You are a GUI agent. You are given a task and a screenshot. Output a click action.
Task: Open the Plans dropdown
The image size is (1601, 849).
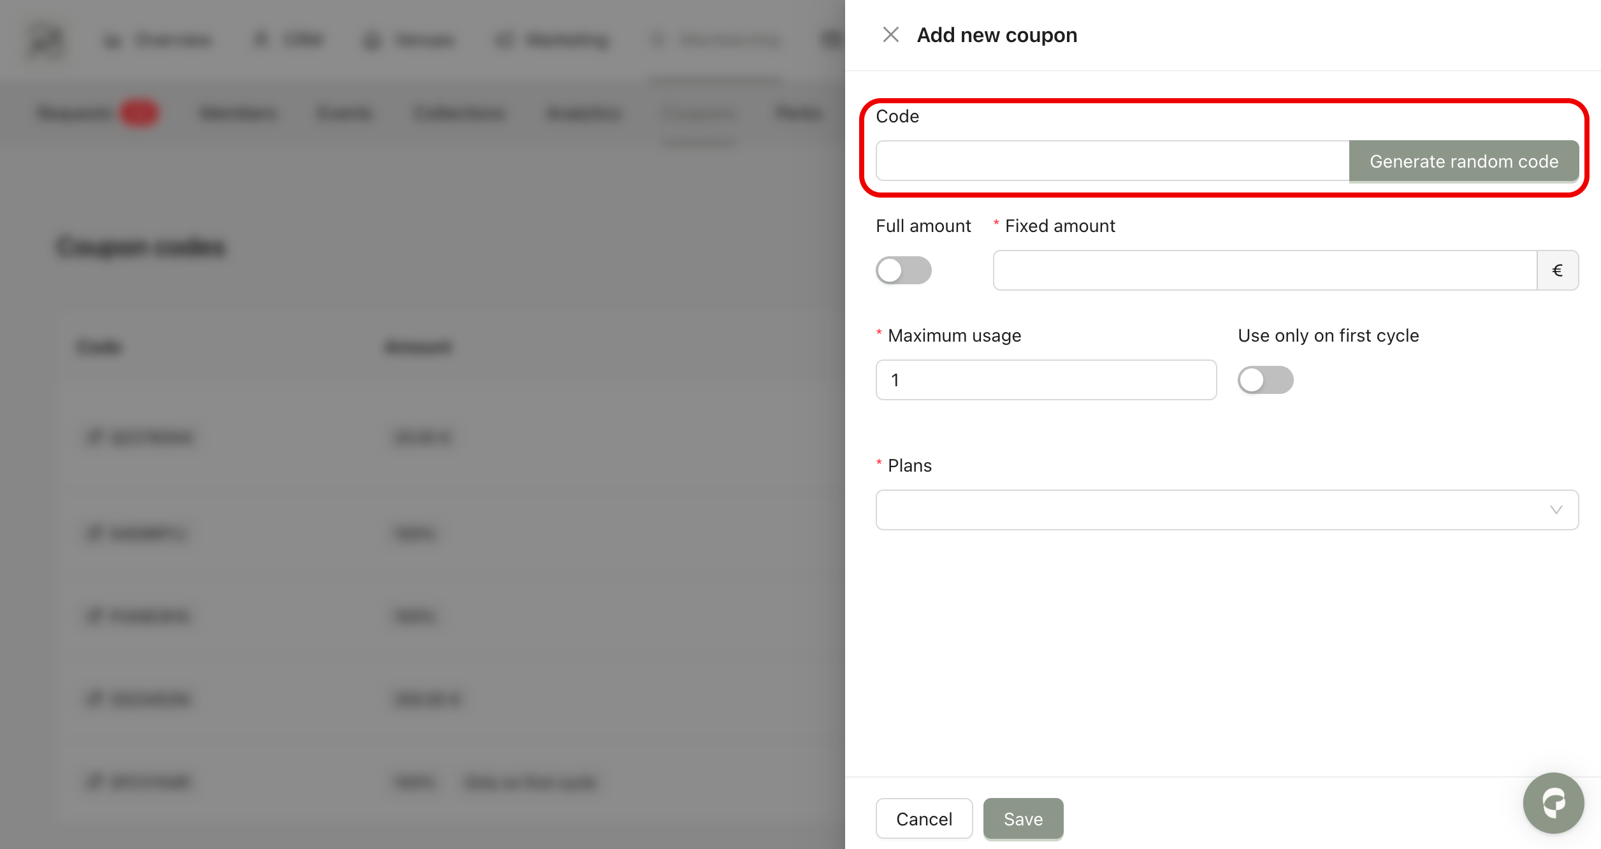click(x=1211, y=510)
